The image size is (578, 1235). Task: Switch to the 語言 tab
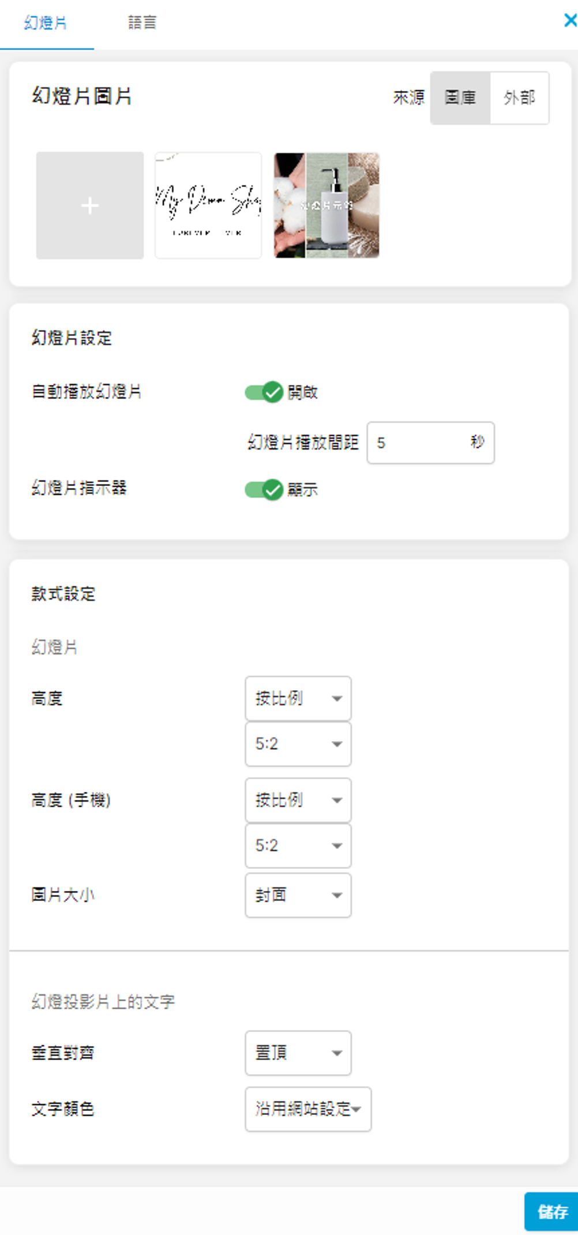click(x=142, y=23)
